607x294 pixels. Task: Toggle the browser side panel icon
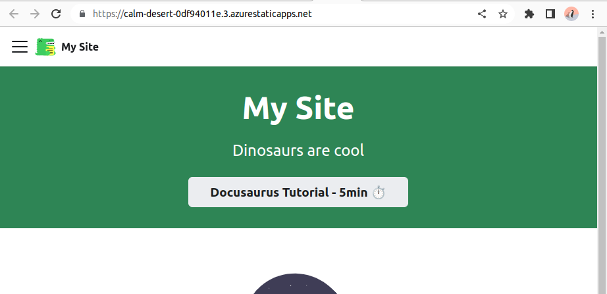click(550, 14)
